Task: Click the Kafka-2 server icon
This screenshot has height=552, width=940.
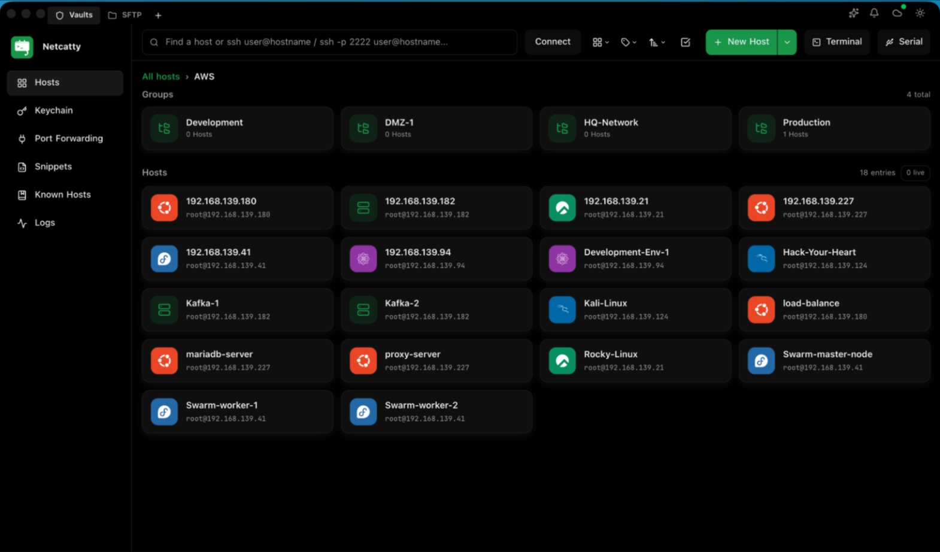Action: point(363,310)
